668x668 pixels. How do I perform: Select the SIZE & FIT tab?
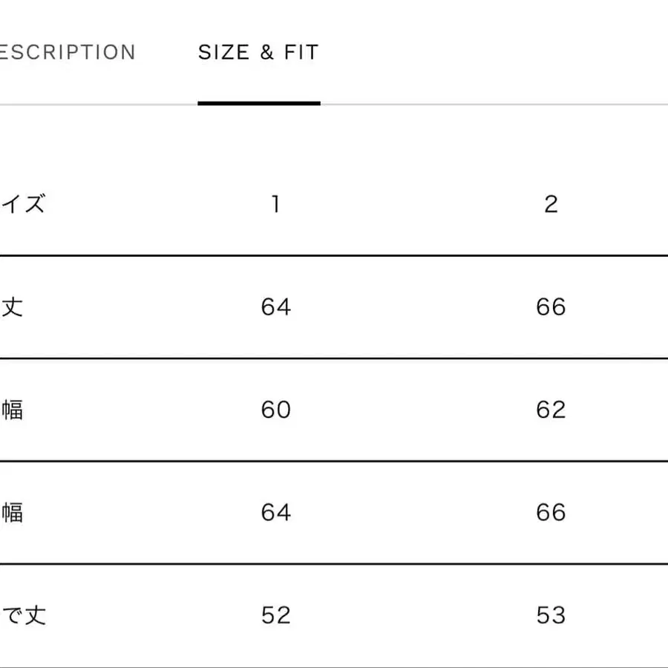tap(258, 52)
